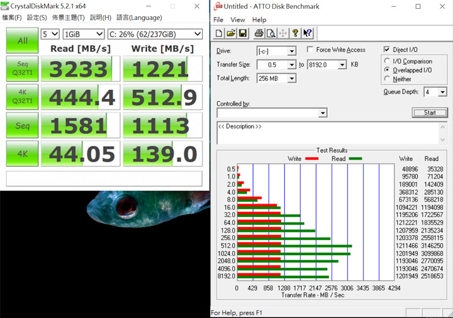This screenshot has width=453, height=318.
Task: Activate the context help arrow icon
Action: [x=307, y=33]
